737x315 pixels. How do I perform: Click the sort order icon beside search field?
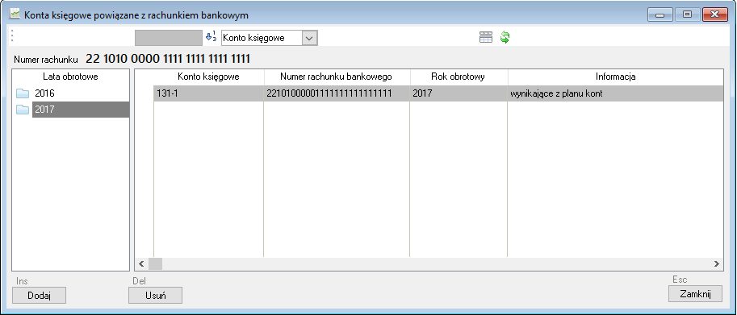(x=211, y=37)
